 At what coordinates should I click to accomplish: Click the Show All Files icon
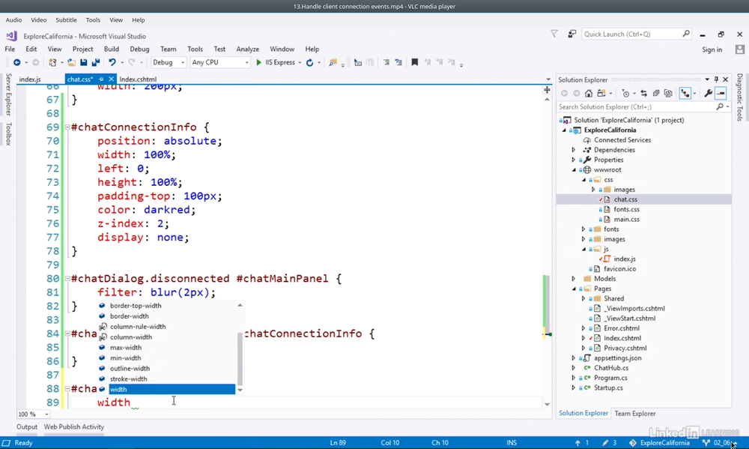[x=668, y=93]
